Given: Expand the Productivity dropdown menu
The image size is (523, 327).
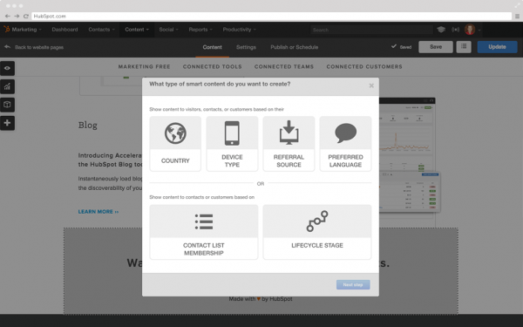Looking at the screenshot, I should click(x=239, y=30).
